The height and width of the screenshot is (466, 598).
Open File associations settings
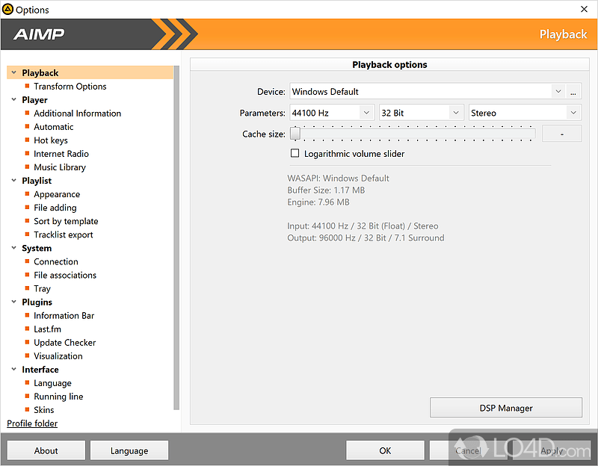coord(65,275)
